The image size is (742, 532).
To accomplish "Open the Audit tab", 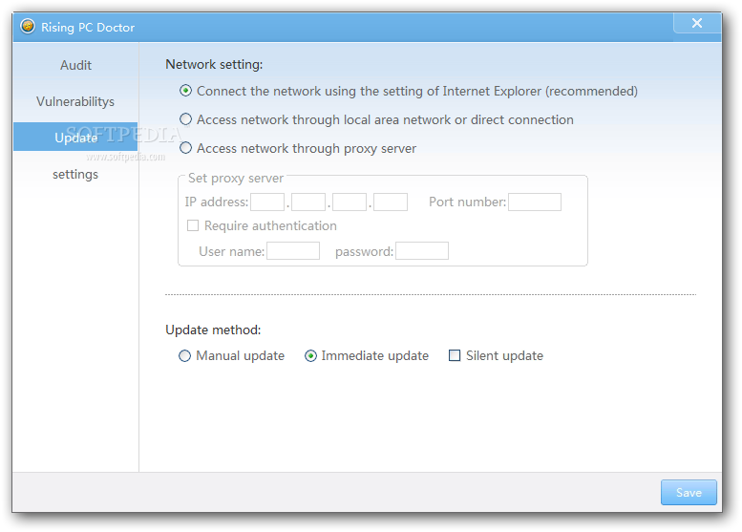I will point(75,65).
